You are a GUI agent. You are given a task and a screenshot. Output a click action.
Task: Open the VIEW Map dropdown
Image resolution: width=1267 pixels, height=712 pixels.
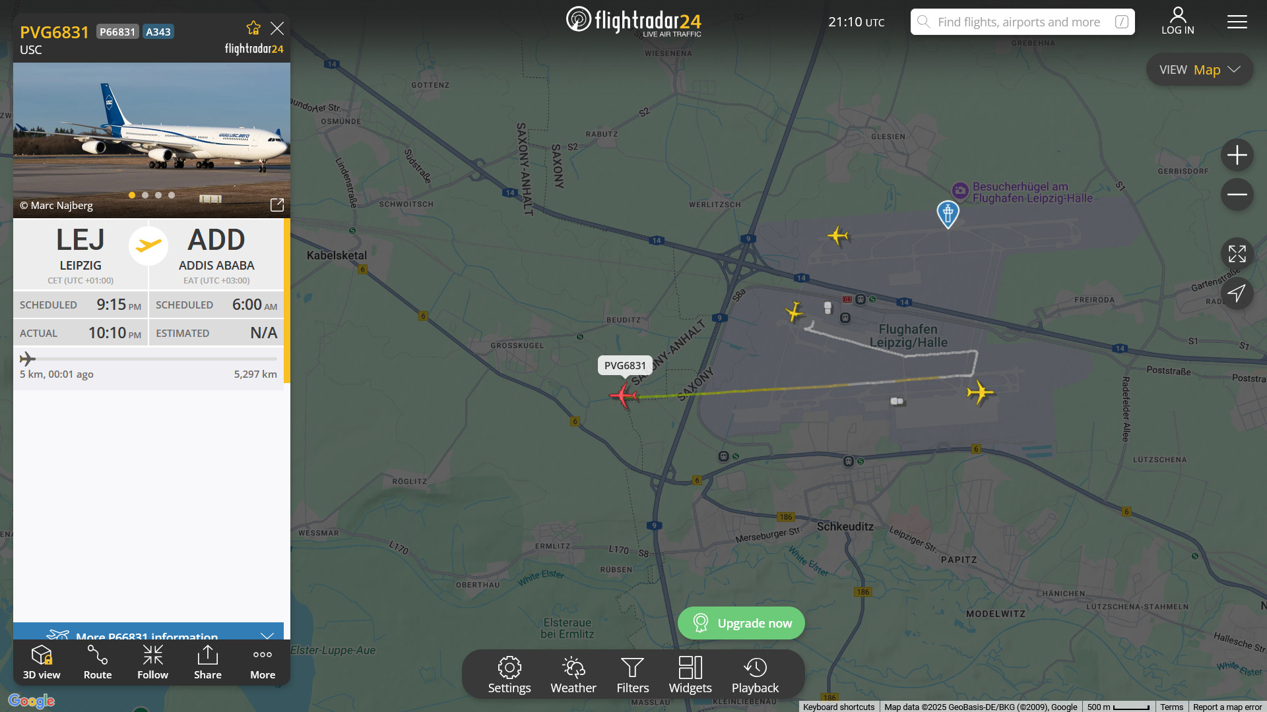pyautogui.click(x=1199, y=70)
